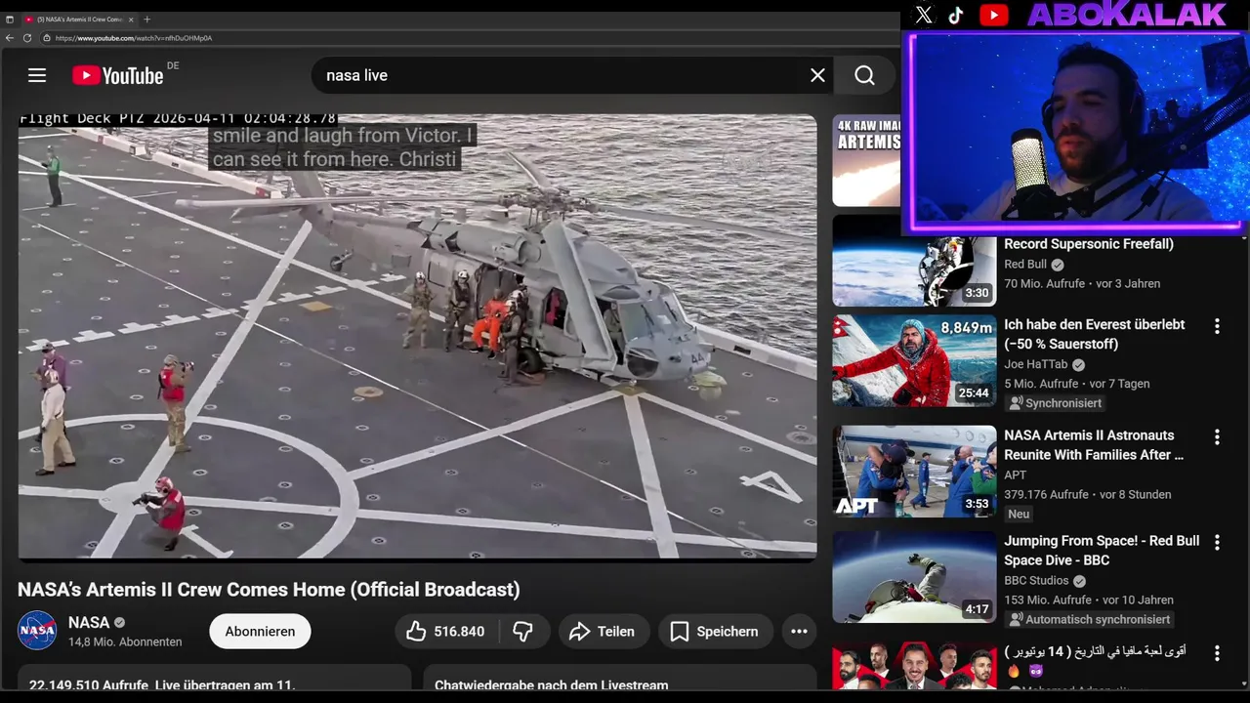Open the browser tab actions icon
Viewport: 1250px width, 703px height.
coord(10,19)
